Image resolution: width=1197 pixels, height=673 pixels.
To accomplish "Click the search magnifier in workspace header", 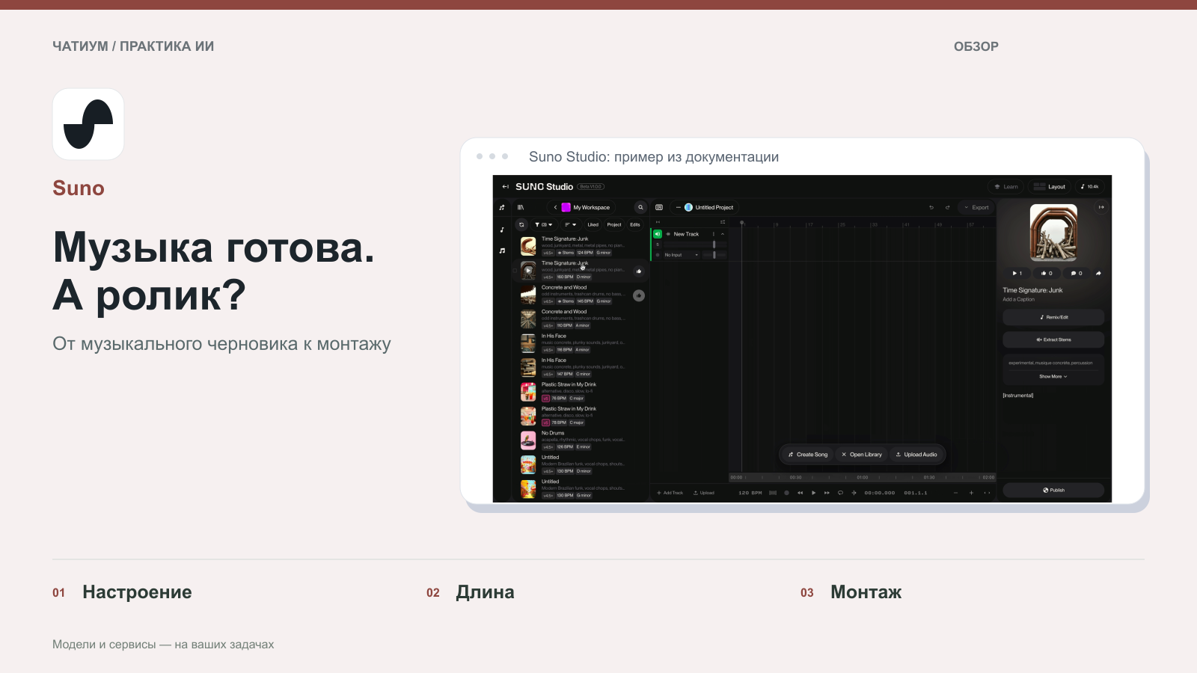I will (x=640, y=207).
